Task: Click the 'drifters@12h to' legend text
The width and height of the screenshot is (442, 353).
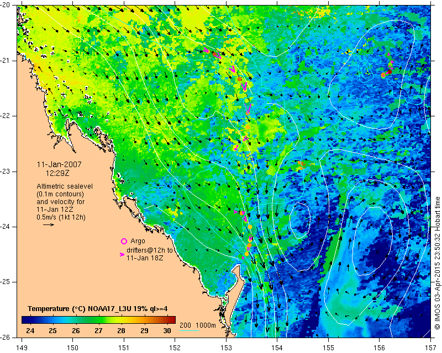Action: coord(149,250)
